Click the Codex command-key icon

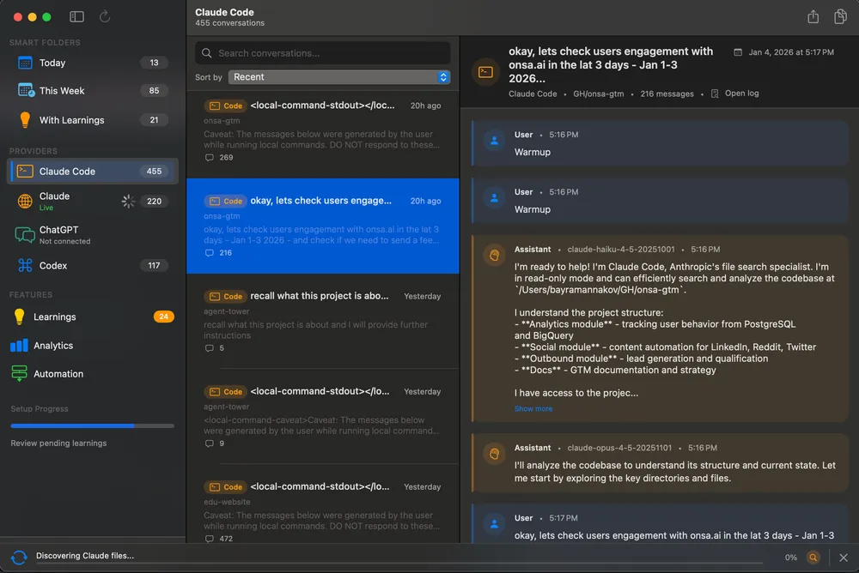coord(25,265)
